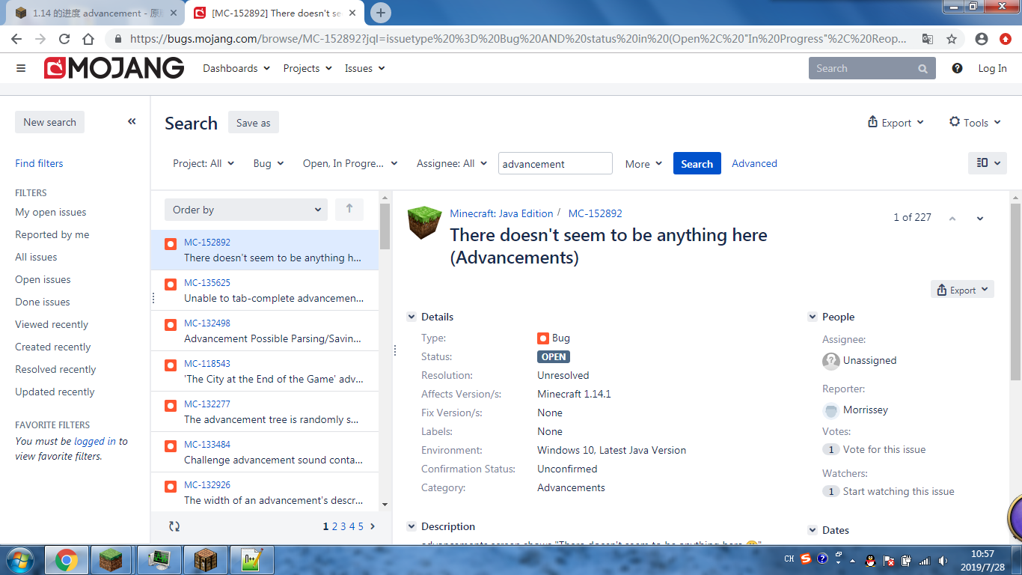1022x575 pixels.
Task: Expand the Project: All filter dropdown
Action: 204,163
